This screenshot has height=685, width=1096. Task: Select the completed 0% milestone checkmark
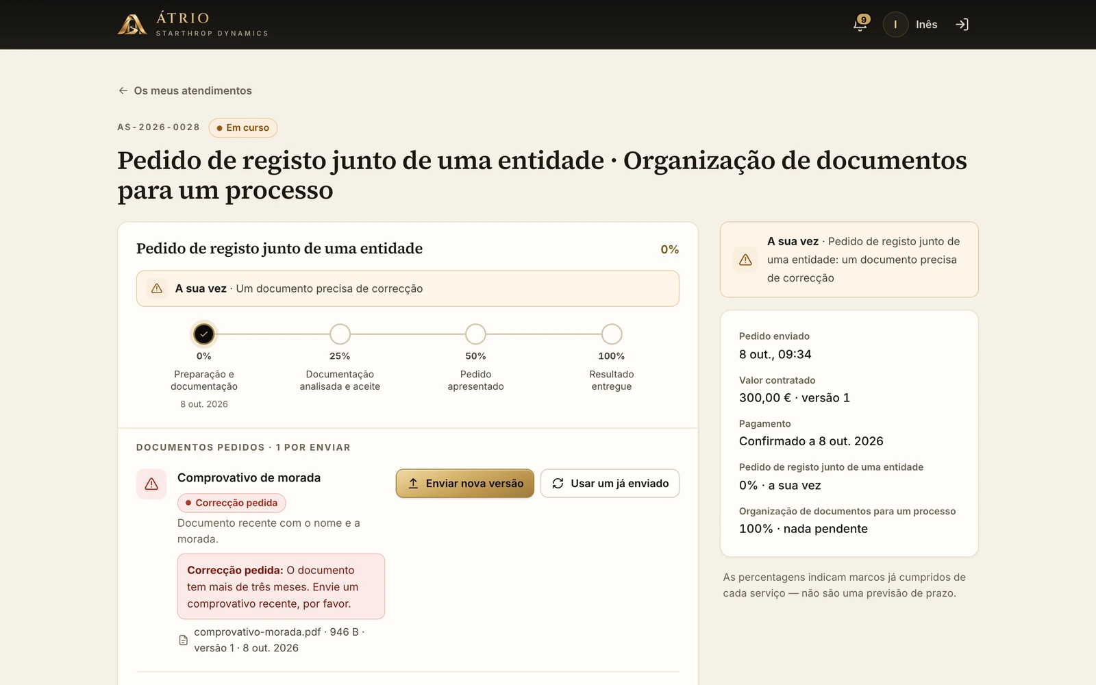[204, 334]
